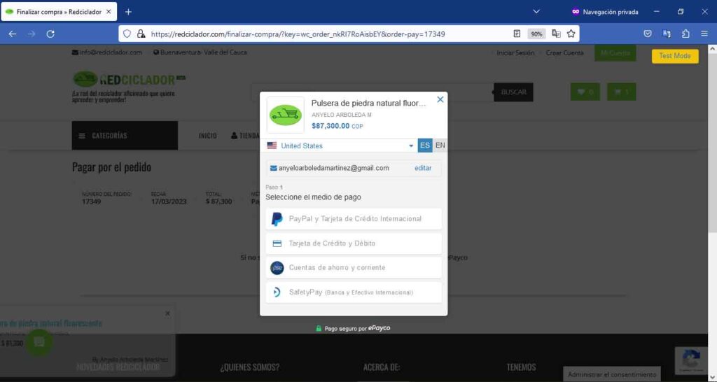Click the address bar URL field

315,34
